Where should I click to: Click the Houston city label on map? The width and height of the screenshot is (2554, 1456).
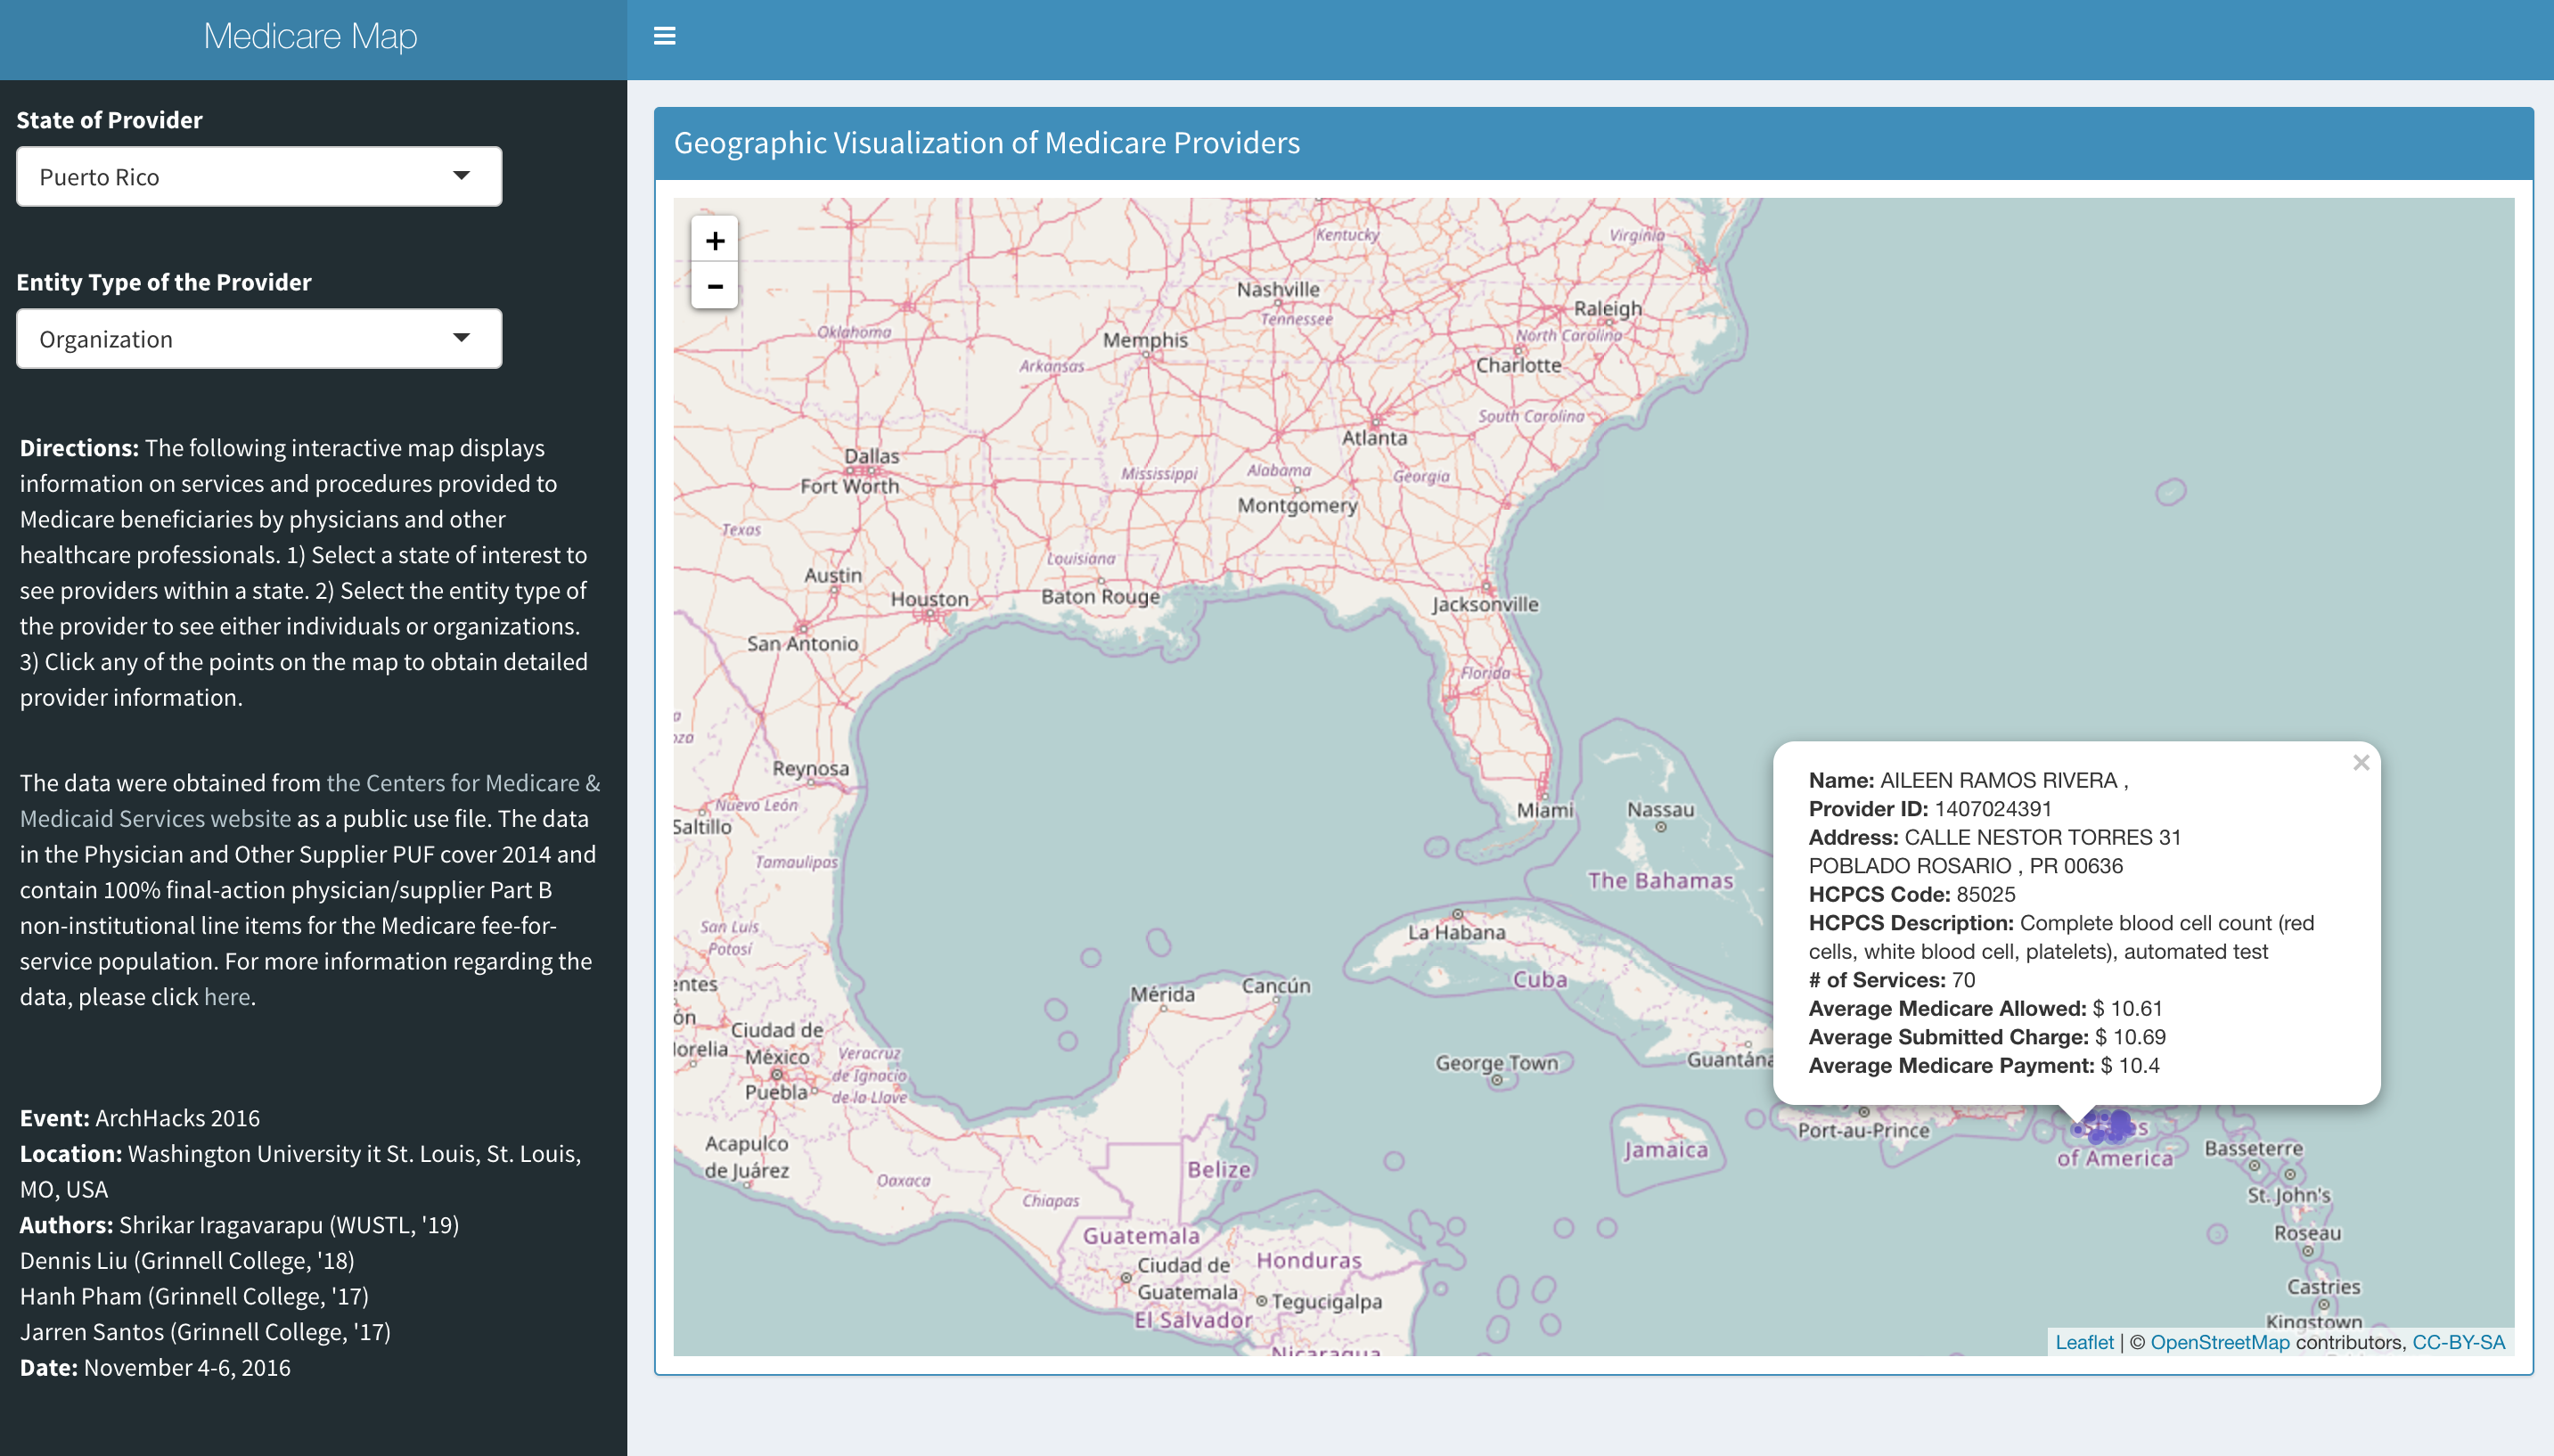(929, 599)
